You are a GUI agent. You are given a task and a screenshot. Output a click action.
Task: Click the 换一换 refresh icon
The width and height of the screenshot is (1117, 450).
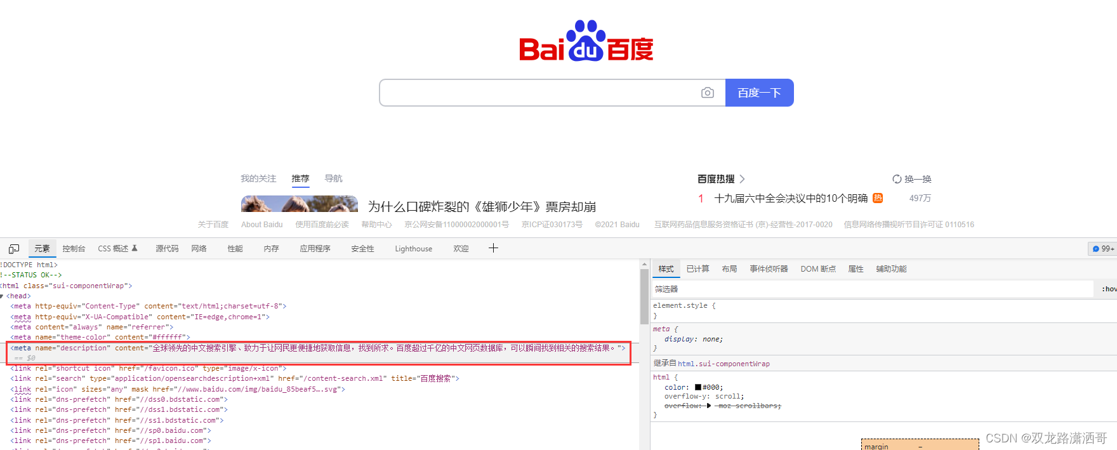point(897,179)
